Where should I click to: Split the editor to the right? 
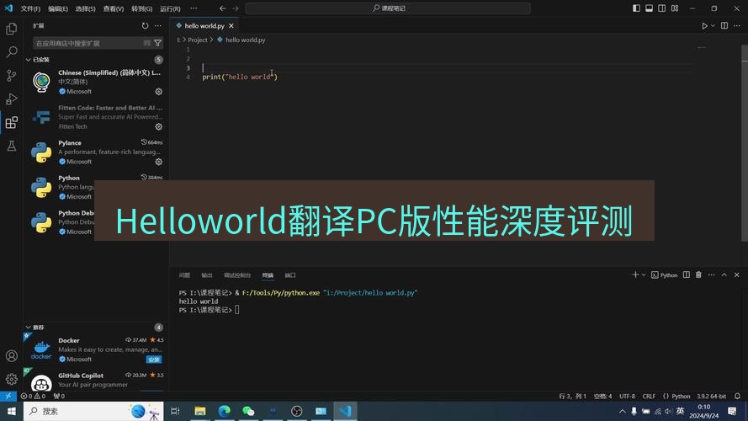(724, 26)
